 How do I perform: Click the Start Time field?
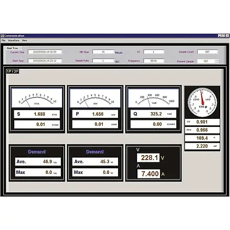45,61
